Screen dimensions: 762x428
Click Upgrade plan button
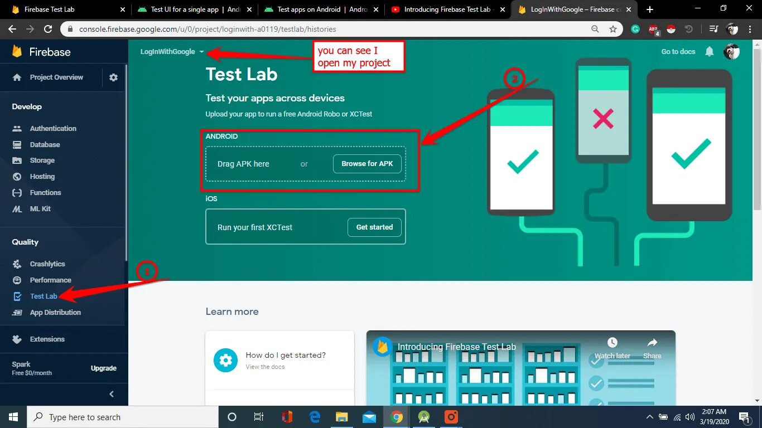[104, 368]
